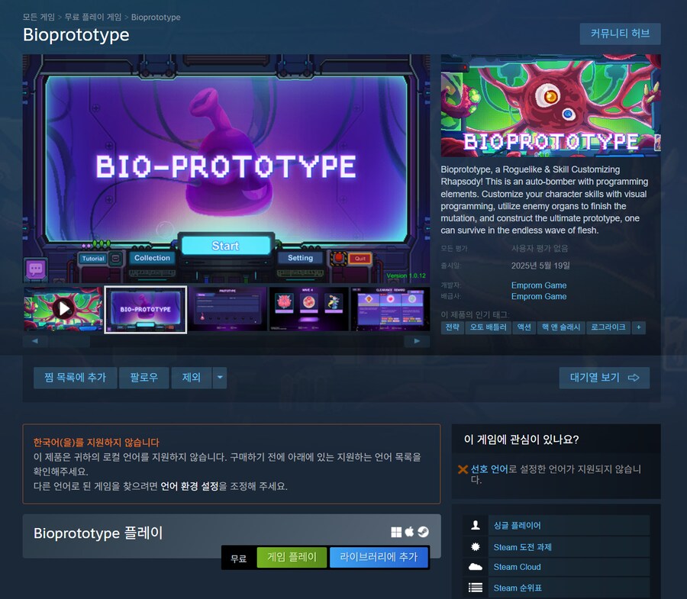
Task: Click the Windows platform icon
Action: click(396, 532)
